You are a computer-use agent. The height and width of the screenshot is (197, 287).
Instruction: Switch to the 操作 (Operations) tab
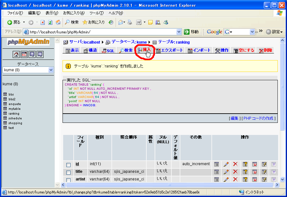[222, 50]
